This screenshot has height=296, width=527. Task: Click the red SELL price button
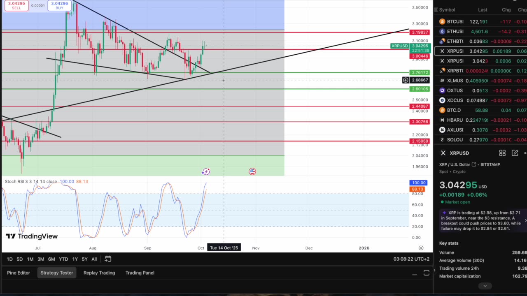point(16,5)
